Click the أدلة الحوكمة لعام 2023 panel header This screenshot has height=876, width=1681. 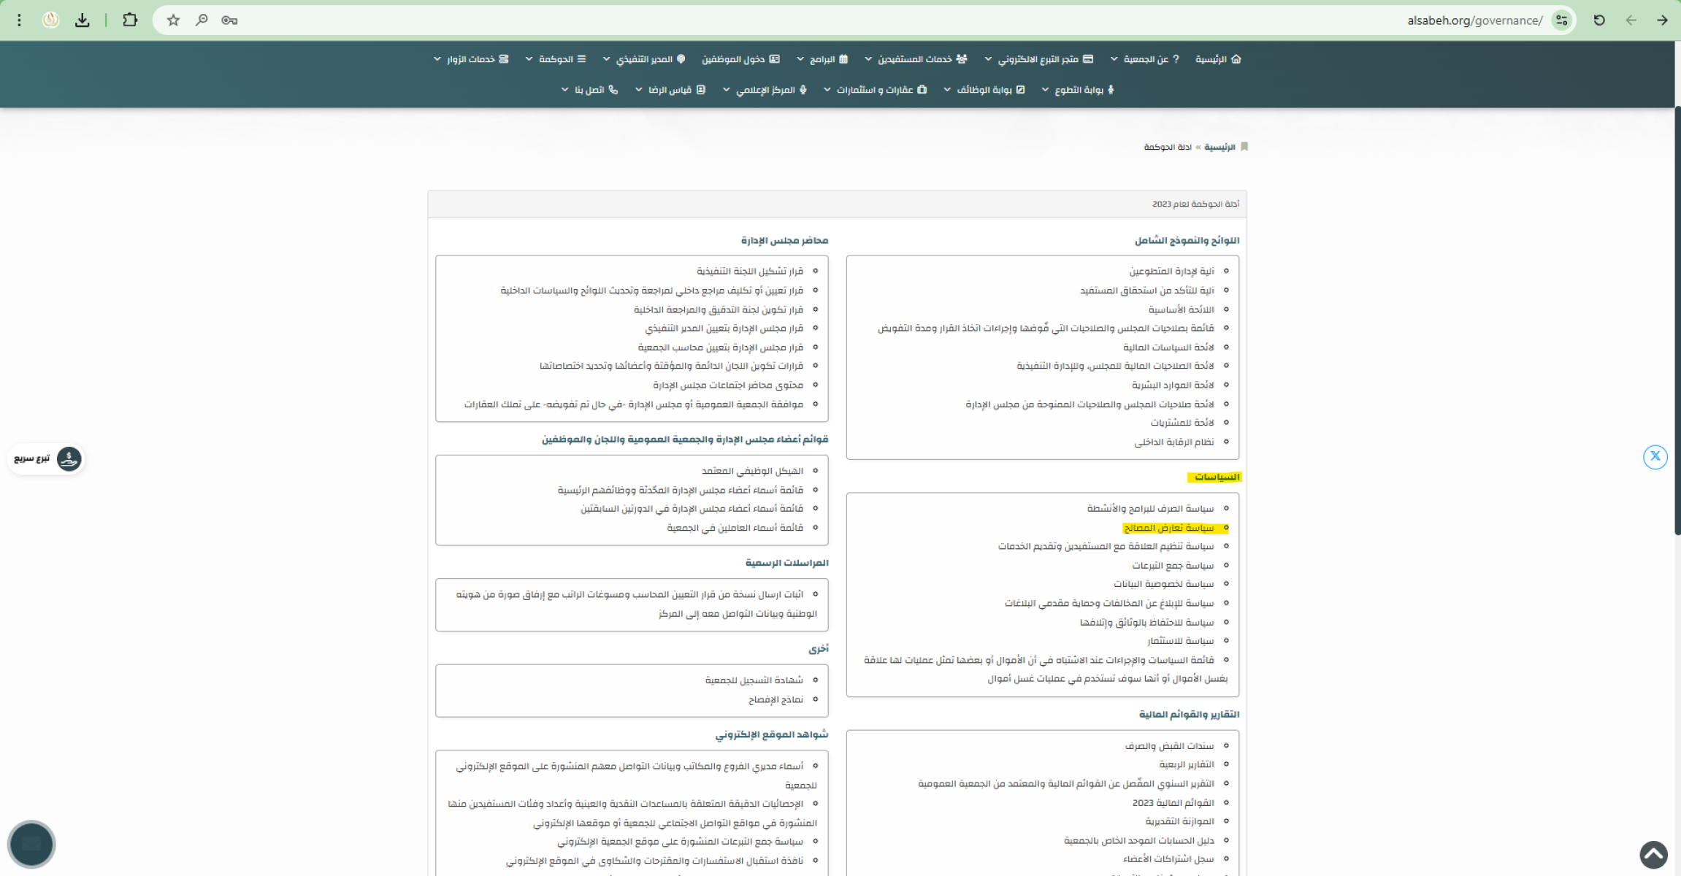pyautogui.click(x=837, y=204)
